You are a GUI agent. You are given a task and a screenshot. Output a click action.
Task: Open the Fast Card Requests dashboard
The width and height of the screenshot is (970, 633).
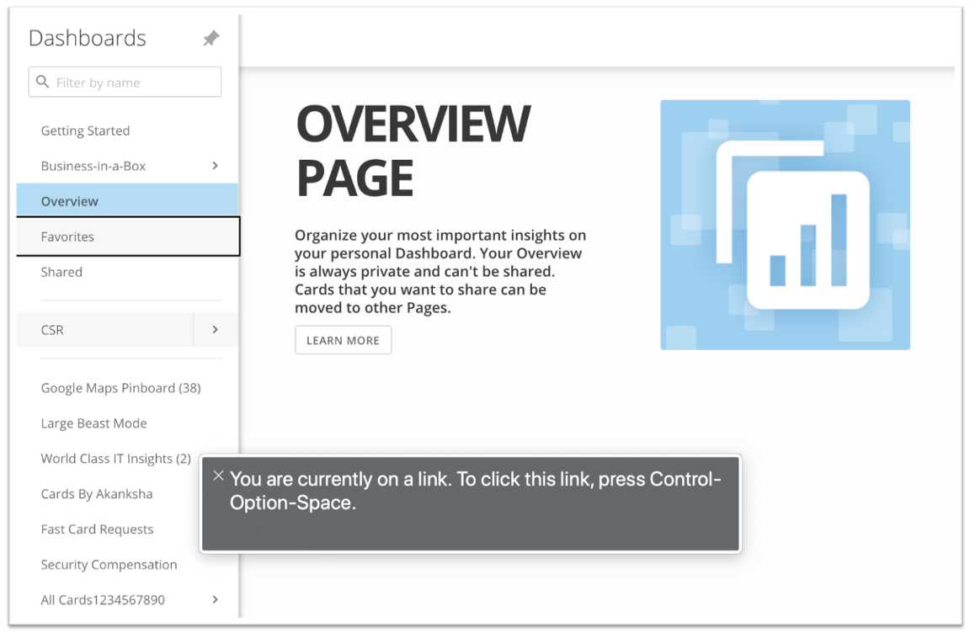coord(97,529)
